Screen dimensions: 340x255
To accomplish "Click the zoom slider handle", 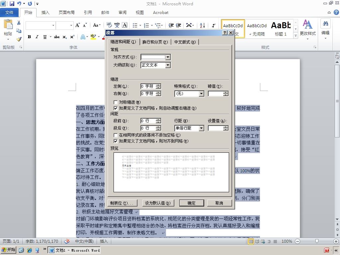I will (317, 241).
